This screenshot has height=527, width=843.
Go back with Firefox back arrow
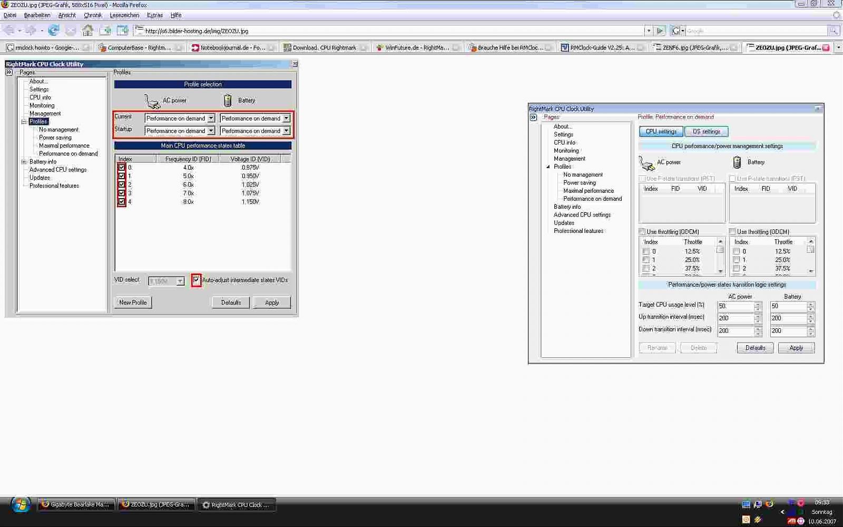pyautogui.click(x=8, y=31)
